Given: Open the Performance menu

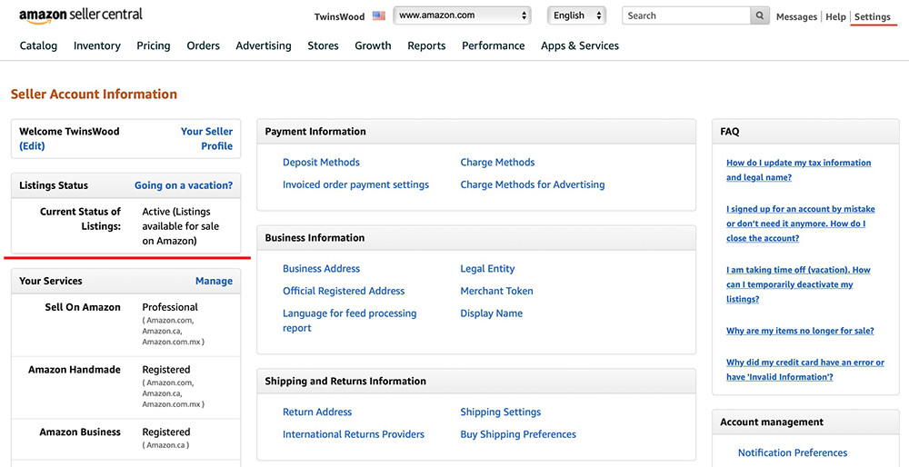Looking at the screenshot, I should pos(494,45).
